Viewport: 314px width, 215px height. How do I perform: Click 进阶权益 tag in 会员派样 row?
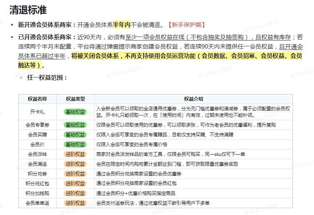point(75,154)
